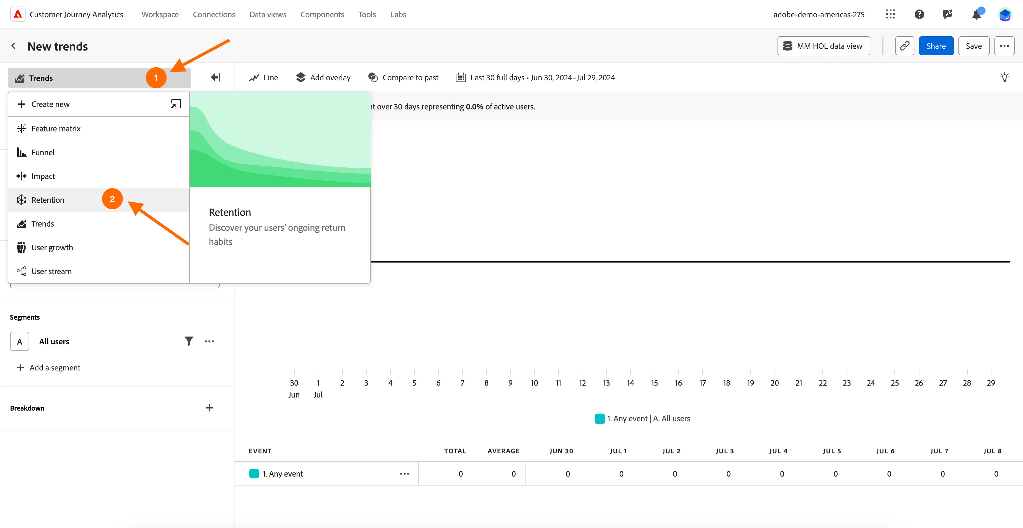
Task: Pick Trends in the analysis list
Action: point(98,224)
